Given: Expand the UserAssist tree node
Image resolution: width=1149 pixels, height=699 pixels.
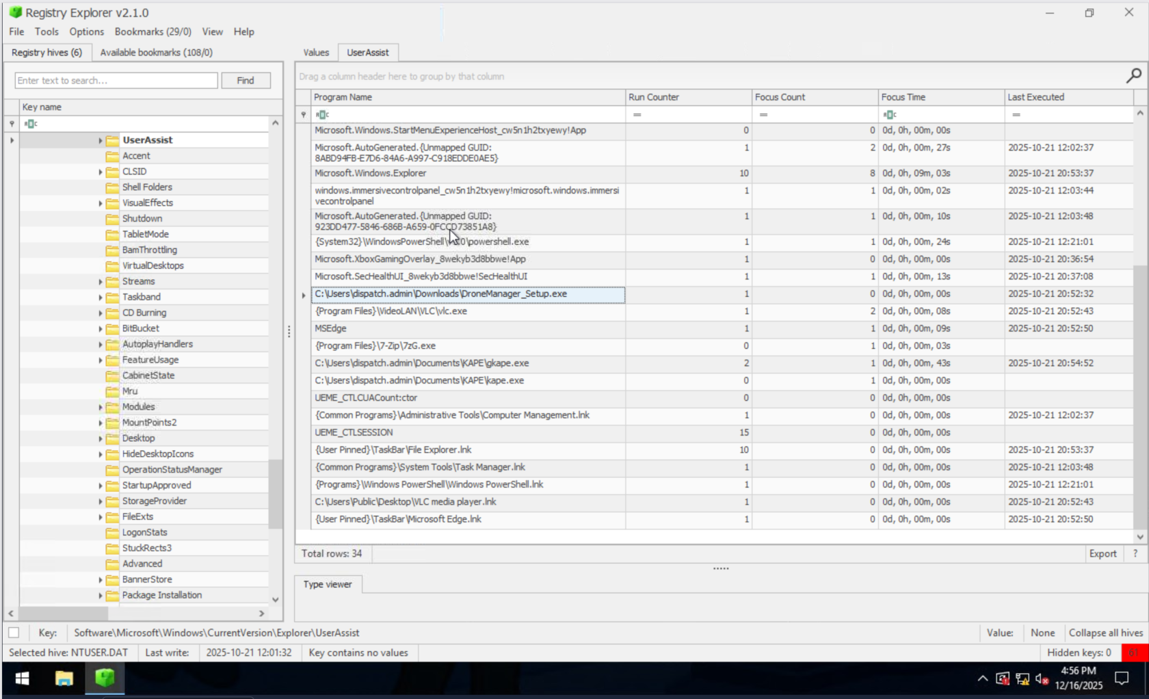Looking at the screenshot, I should [x=100, y=140].
